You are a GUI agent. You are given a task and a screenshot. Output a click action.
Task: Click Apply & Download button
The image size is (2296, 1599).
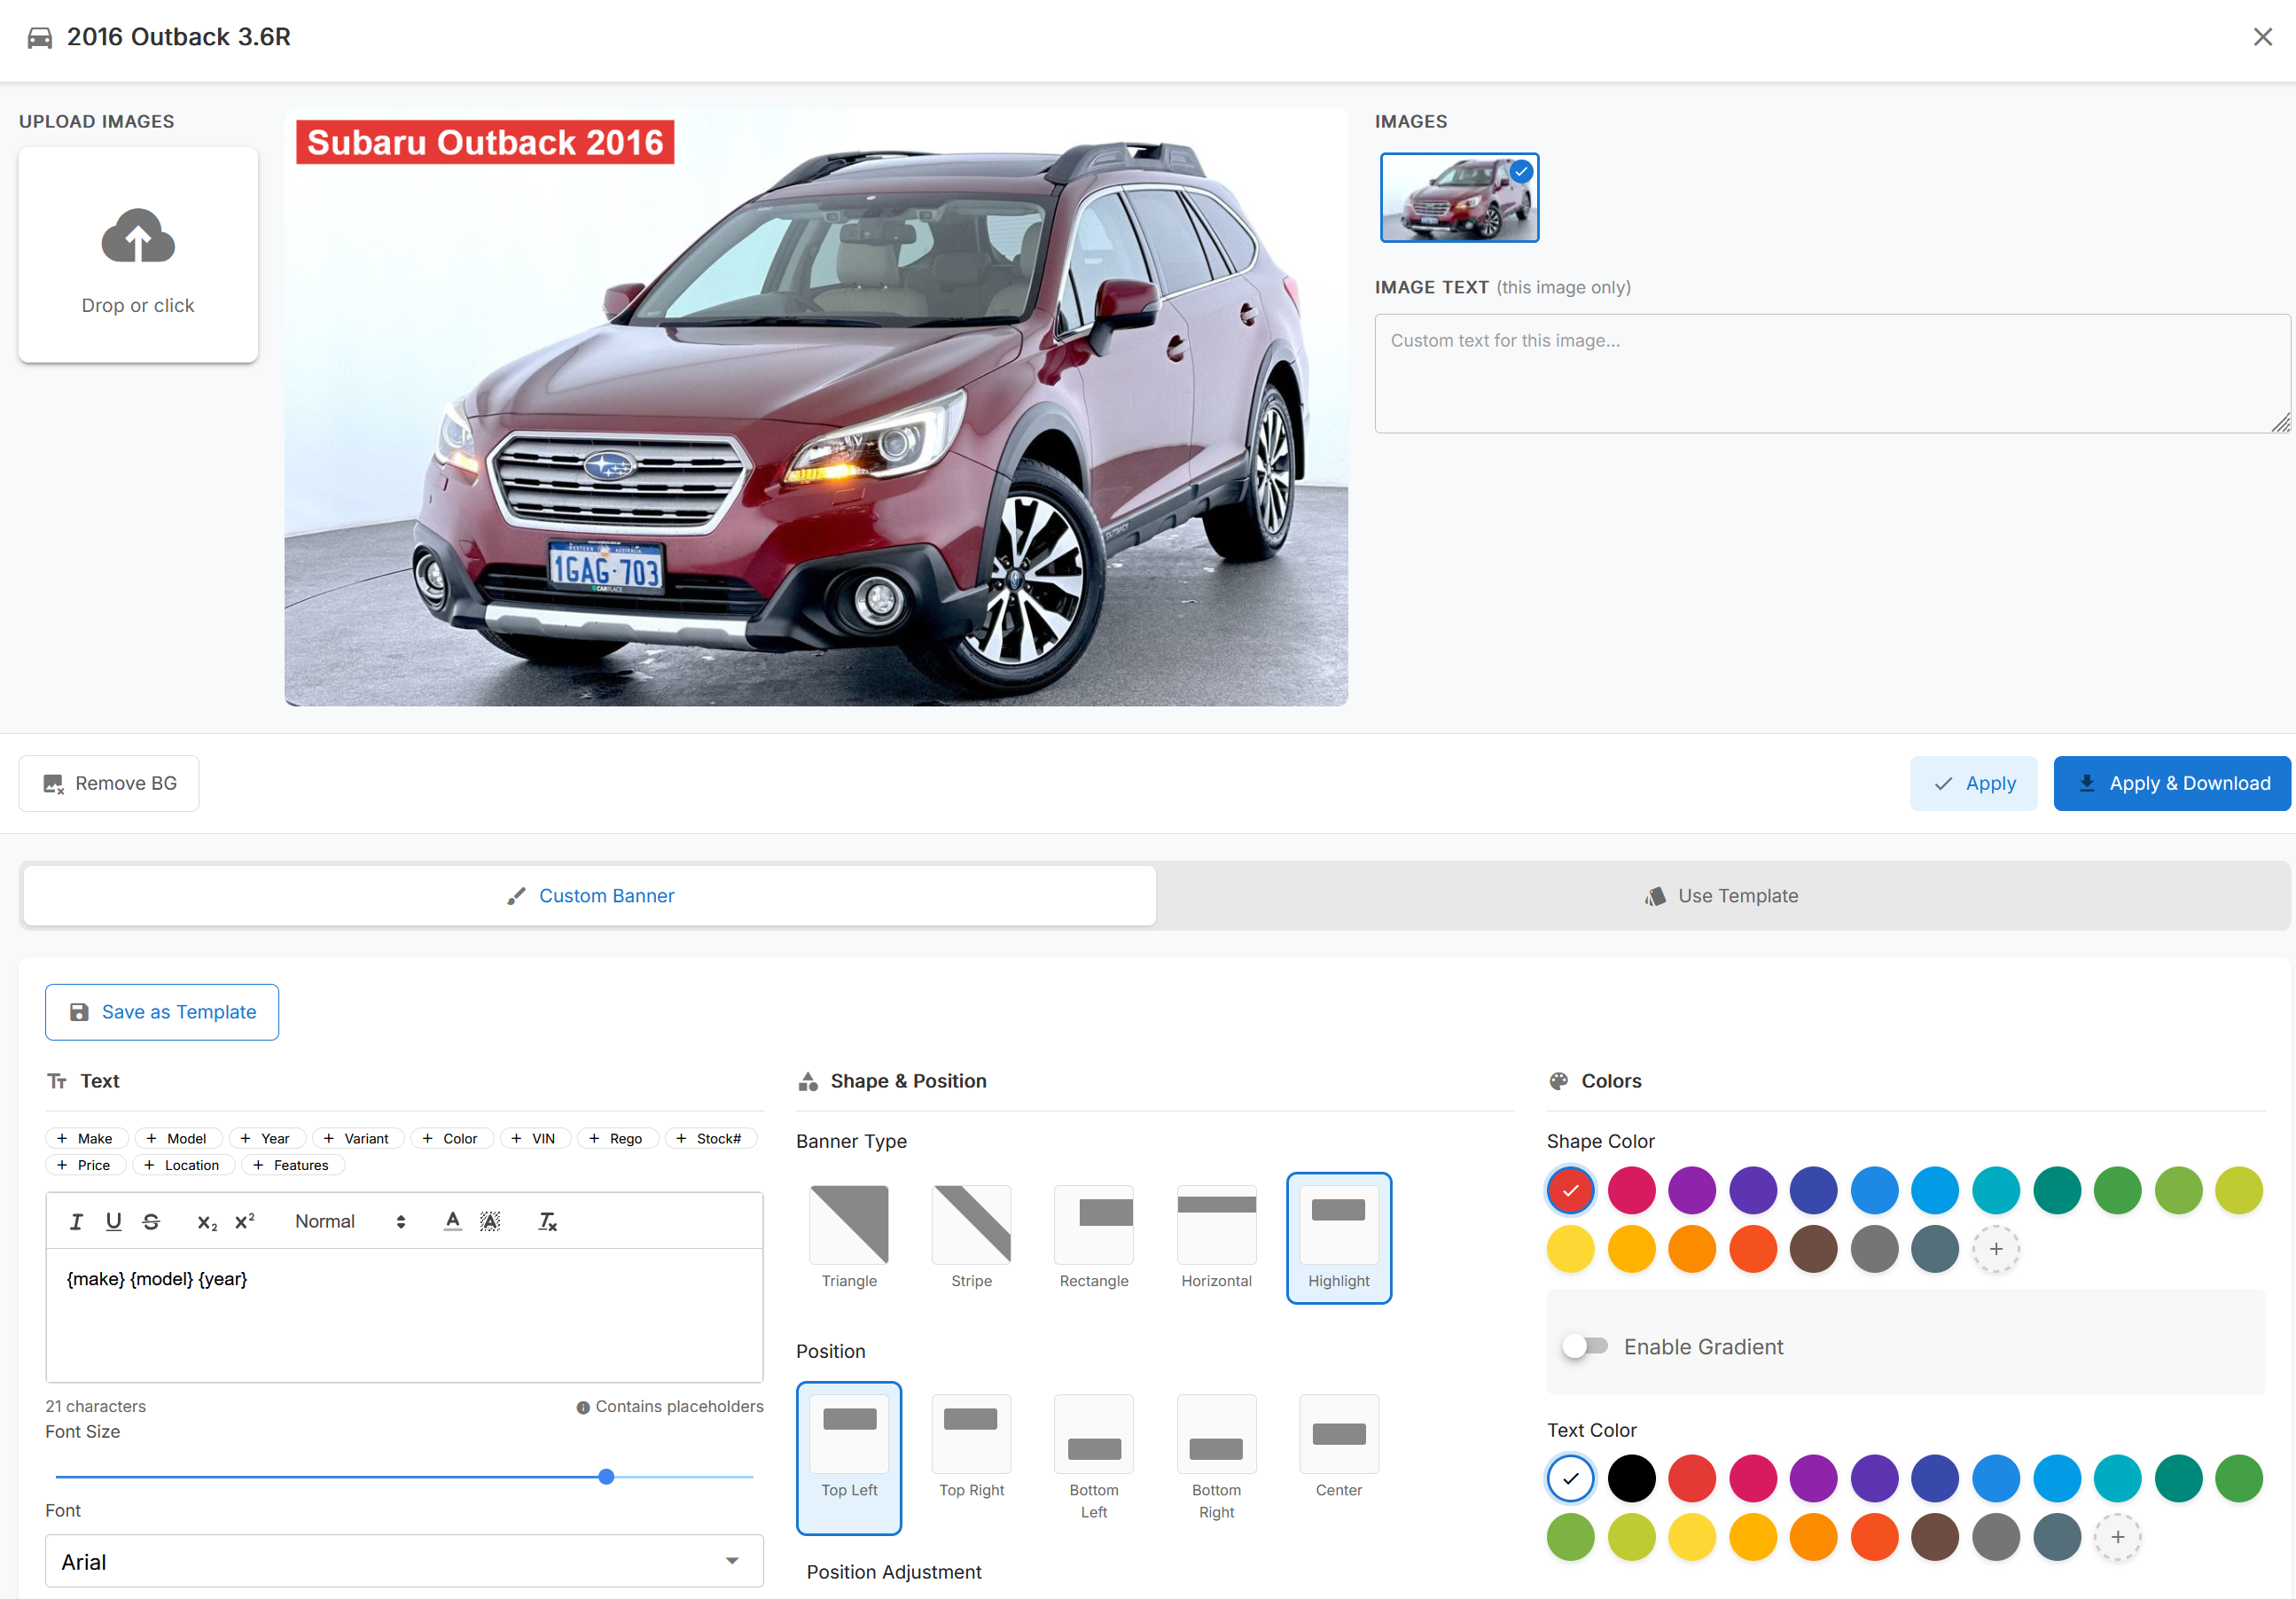point(2171,783)
